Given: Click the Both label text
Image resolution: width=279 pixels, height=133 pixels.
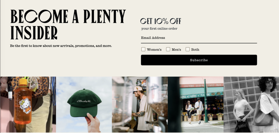Looking at the screenshot, I should (195, 50).
